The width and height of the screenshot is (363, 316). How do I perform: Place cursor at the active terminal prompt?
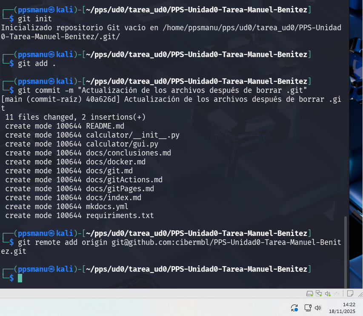click(20, 278)
